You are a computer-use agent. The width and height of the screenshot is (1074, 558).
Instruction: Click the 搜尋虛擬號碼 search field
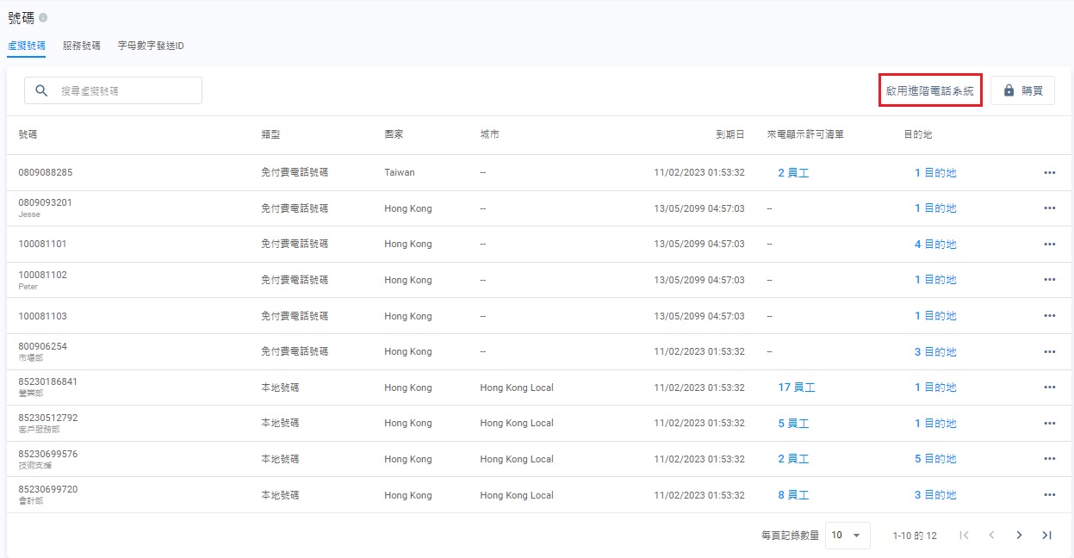click(127, 90)
